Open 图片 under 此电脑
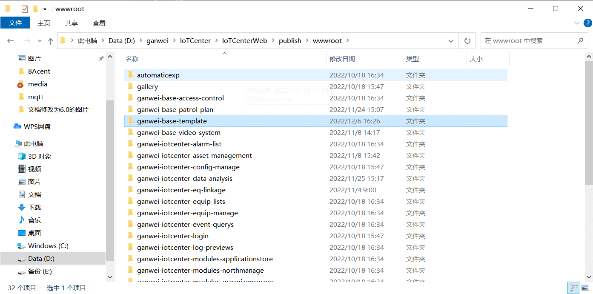The height and width of the screenshot is (294, 593). coord(34,182)
